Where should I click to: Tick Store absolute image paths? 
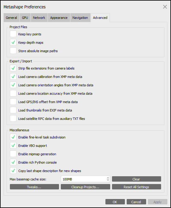[x=13, y=51]
